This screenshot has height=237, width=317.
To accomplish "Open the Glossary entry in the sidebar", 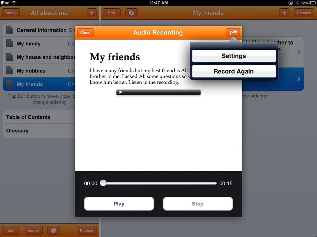I will (17, 130).
